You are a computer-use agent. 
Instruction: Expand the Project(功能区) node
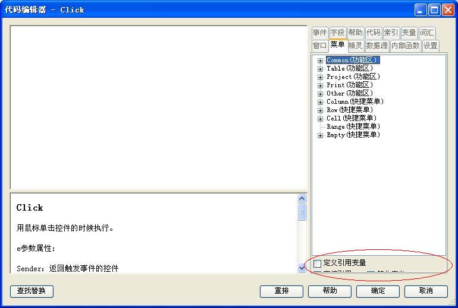(321, 77)
